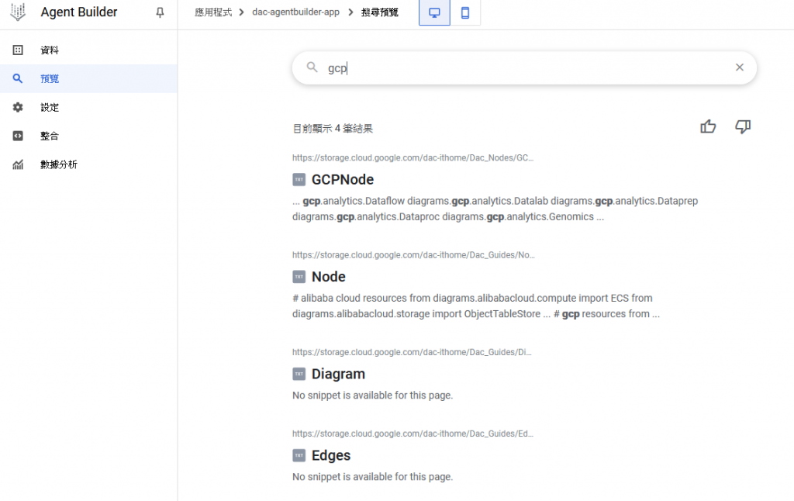Focus the search box containing gcp
Viewport: 794px width, 501px height.
coord(525,68)
